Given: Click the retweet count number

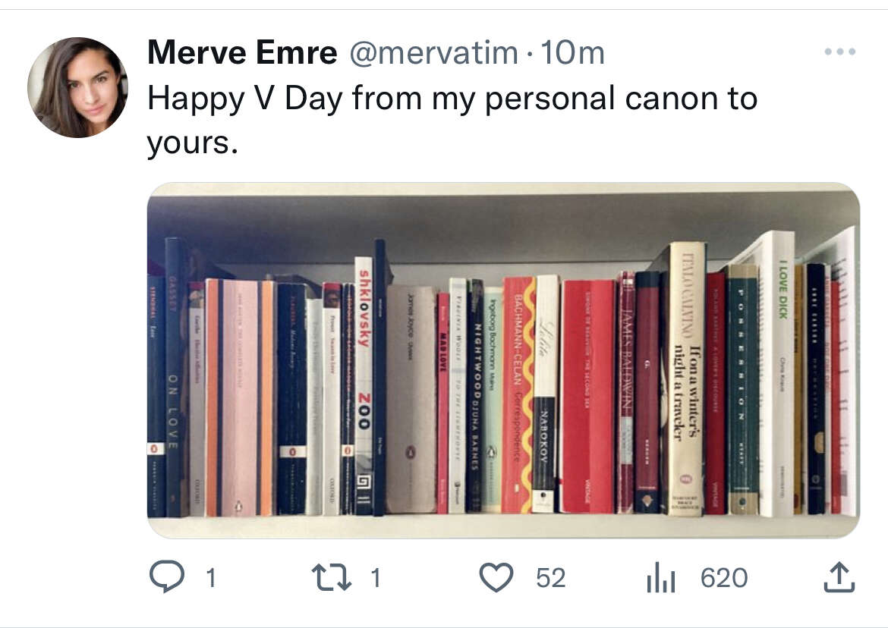Looking at the screenshot, I should click(x=376, y=578).
